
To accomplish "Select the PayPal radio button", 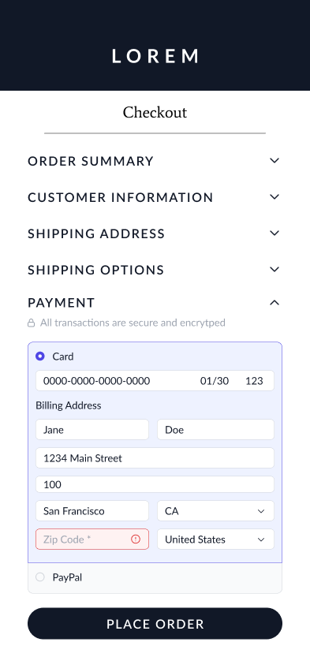I will pos(40,577).
